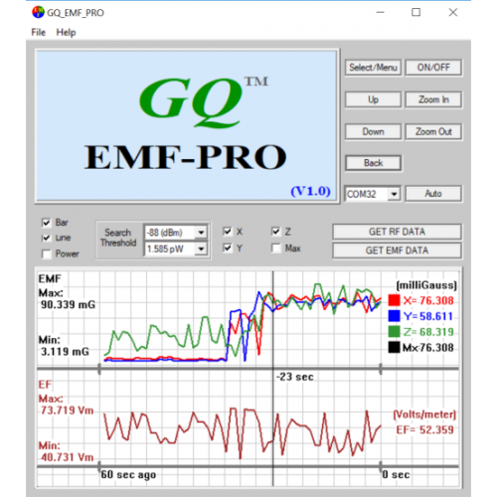The width and height of the screenshot is (497, 497).
Task: Uncheck the Z axis checkbox
Action: point(275,232)
